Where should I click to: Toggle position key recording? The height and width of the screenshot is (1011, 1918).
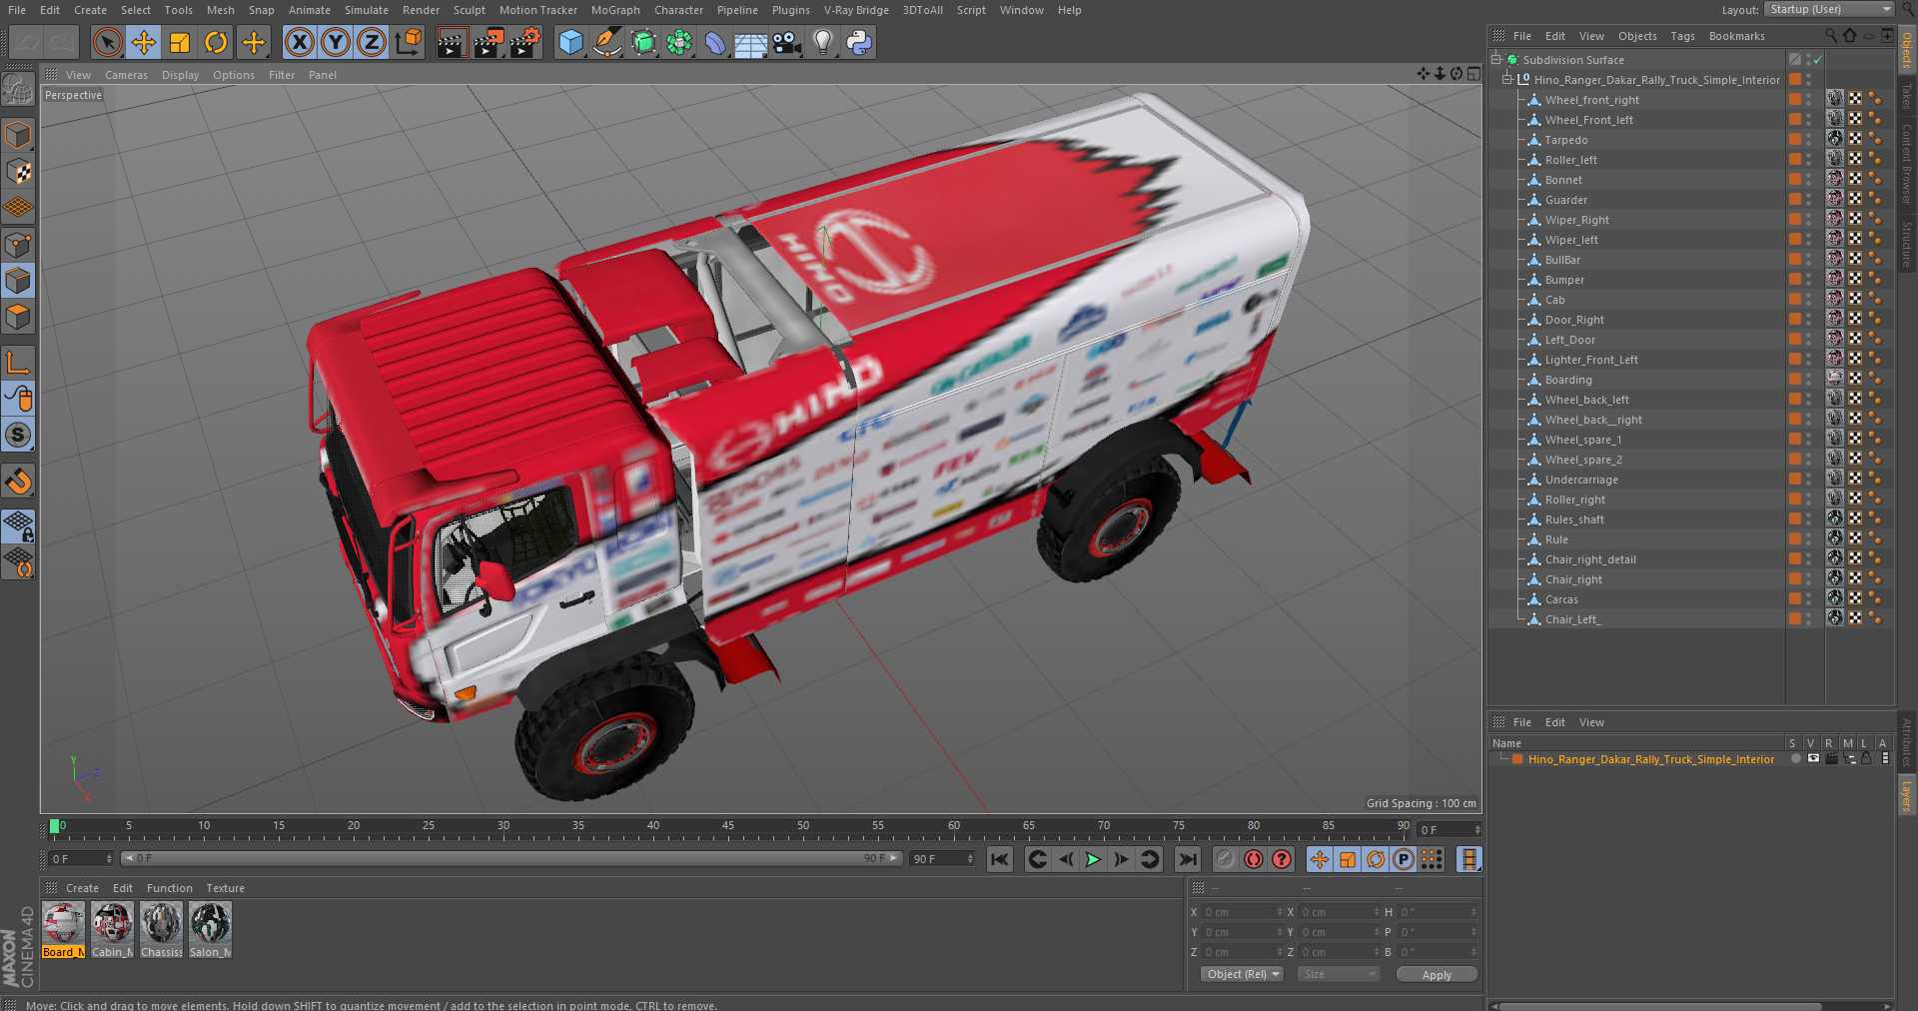(1320, 859)
